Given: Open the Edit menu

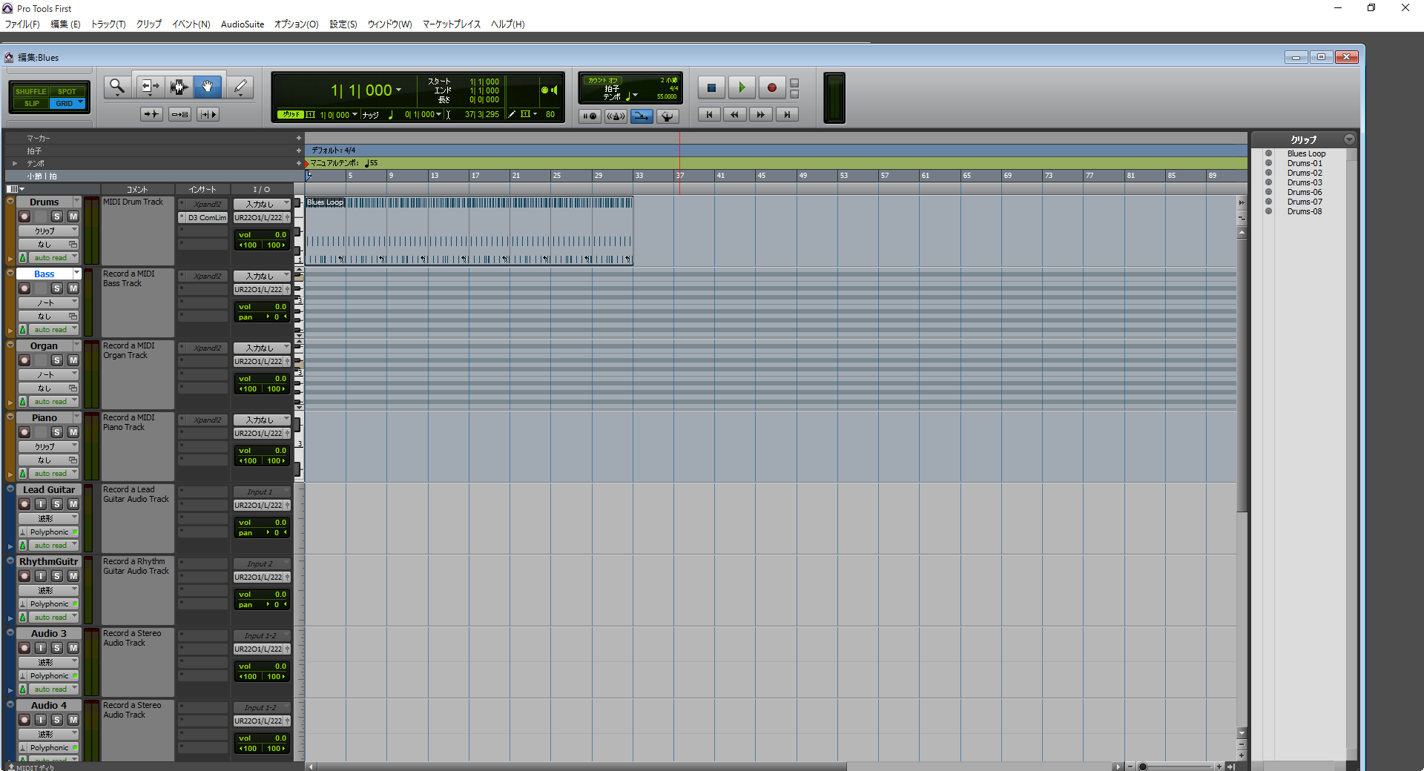Looking at the screenshot, I should (x=65, y=24).
